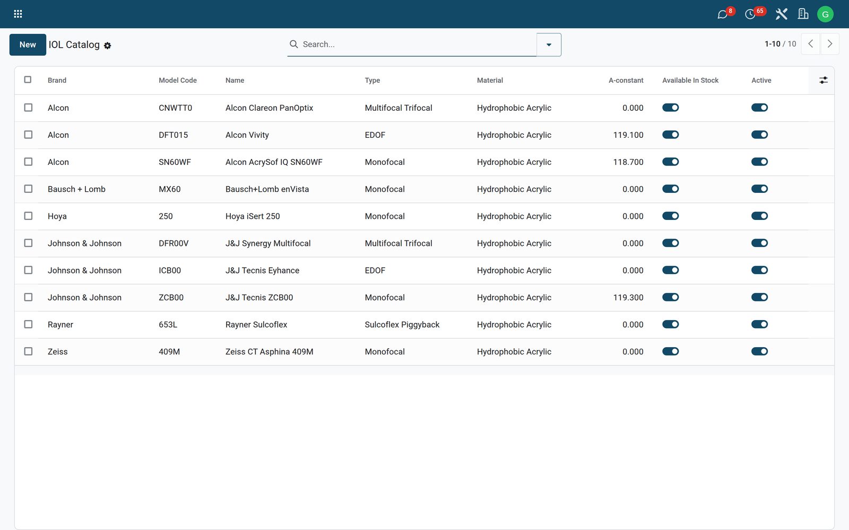Sort by the Brand column header
This screenshot has height=530, width=849.
(x=57, y=81)
